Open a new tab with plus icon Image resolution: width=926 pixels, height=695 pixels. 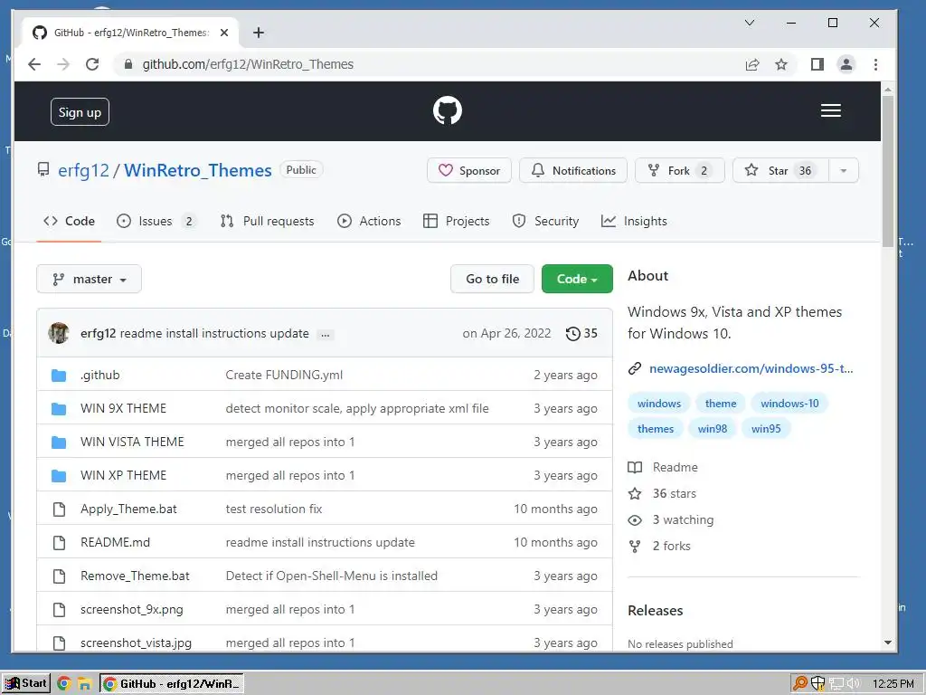click(x=258, y=33)
